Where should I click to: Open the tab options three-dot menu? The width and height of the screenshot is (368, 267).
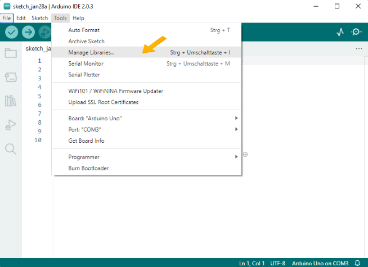click(x=359, y=48)
